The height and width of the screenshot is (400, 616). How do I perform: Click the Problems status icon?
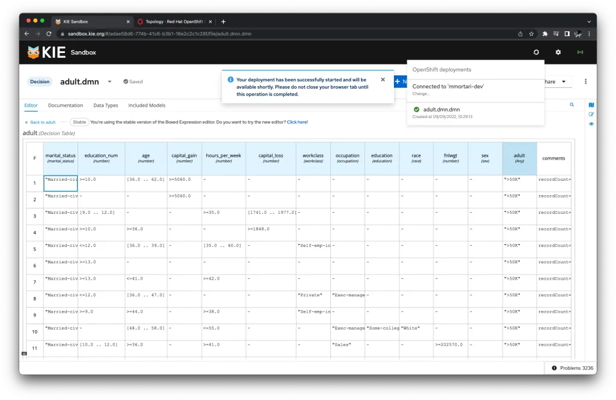(x=554, y=368)
